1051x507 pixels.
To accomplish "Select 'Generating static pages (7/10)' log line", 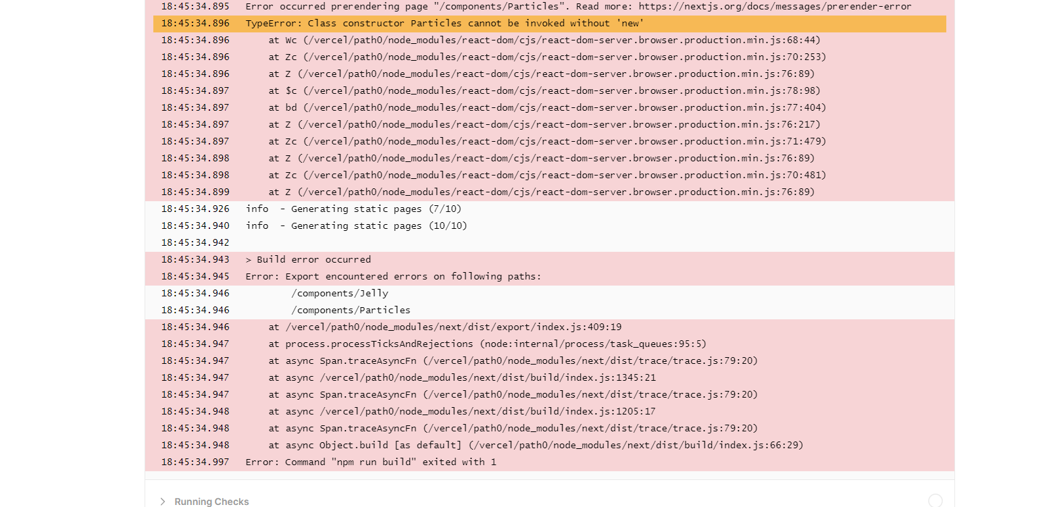I will coord(550,209).
